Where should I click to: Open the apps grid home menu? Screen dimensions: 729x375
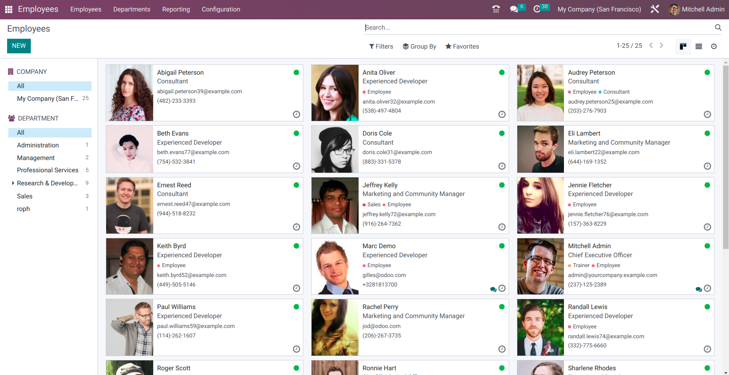[9, 9]
